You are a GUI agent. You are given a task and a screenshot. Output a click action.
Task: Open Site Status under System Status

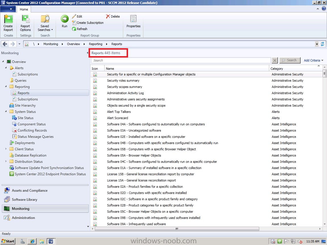pos(26,118)
